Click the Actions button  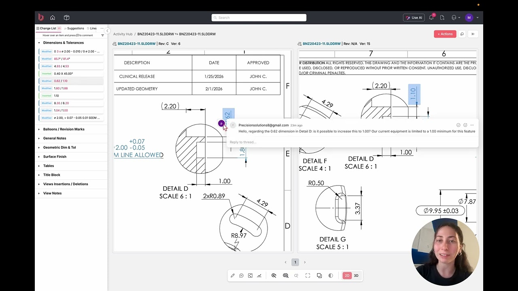coord(445,34)
